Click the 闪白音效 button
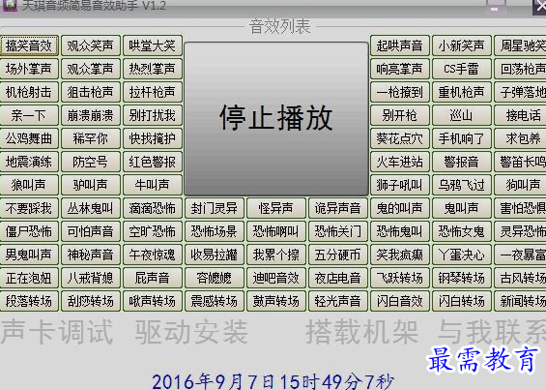This screenshot has height=390, width=546. point(400,301)
